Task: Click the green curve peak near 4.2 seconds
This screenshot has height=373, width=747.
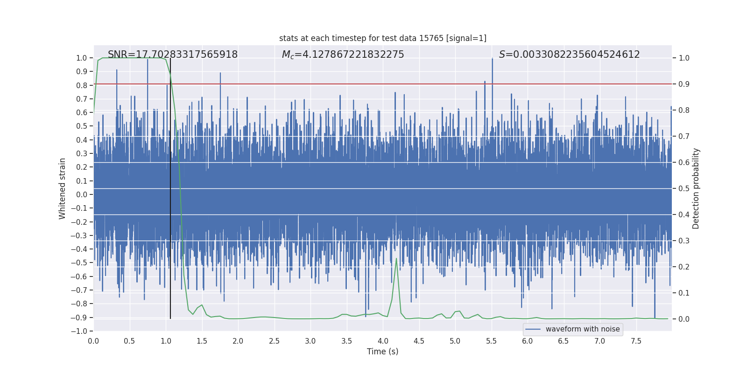Action: (x=396, y=259)
